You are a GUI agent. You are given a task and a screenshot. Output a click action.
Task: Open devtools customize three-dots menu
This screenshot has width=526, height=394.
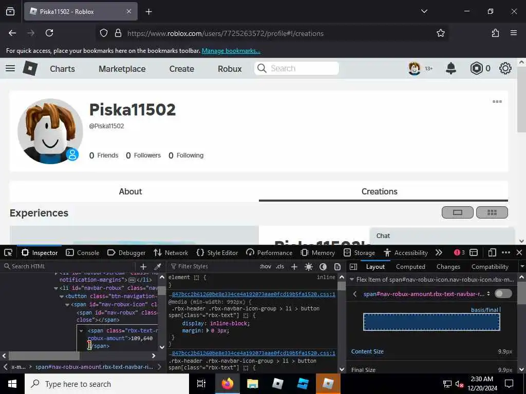506,252
